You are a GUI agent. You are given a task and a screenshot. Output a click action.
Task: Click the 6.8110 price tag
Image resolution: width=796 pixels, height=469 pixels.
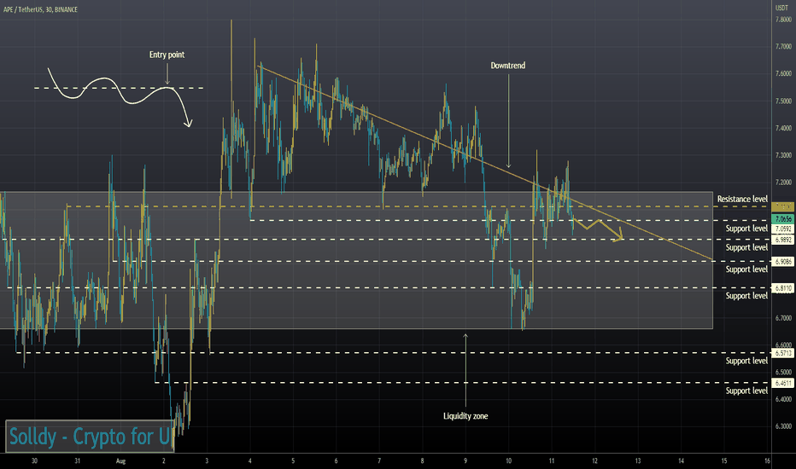pos(782,288)
